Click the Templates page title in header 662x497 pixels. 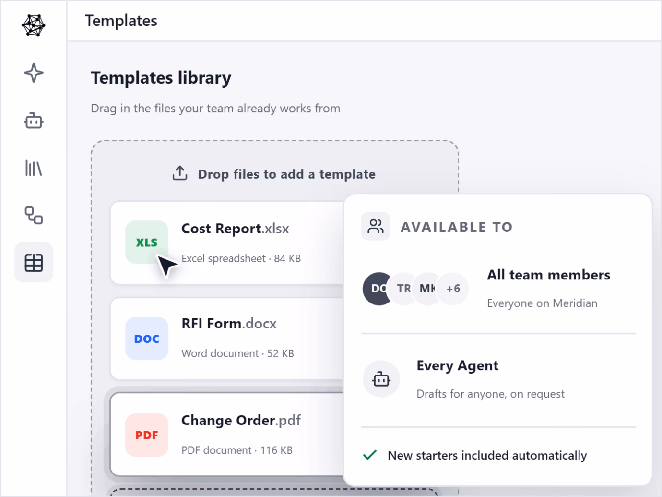click(x=121, y=21)
